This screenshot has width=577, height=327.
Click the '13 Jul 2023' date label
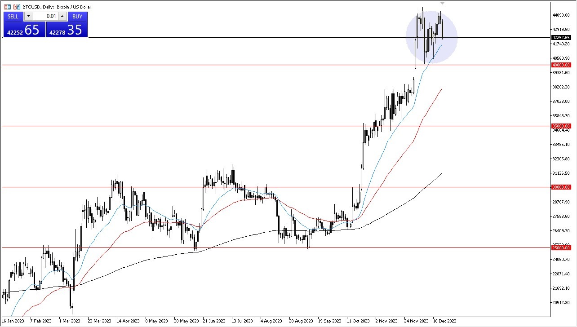[x=243, y=321]
